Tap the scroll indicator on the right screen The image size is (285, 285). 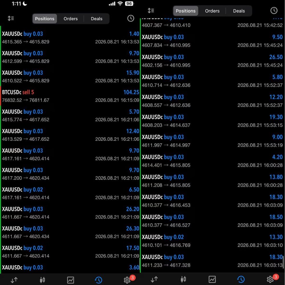[x=284, y=262]
